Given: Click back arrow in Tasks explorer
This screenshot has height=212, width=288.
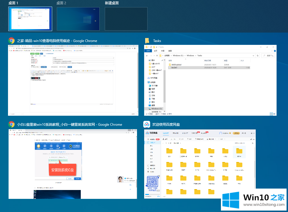Looking at the screenshot, I should pos(147,55).
